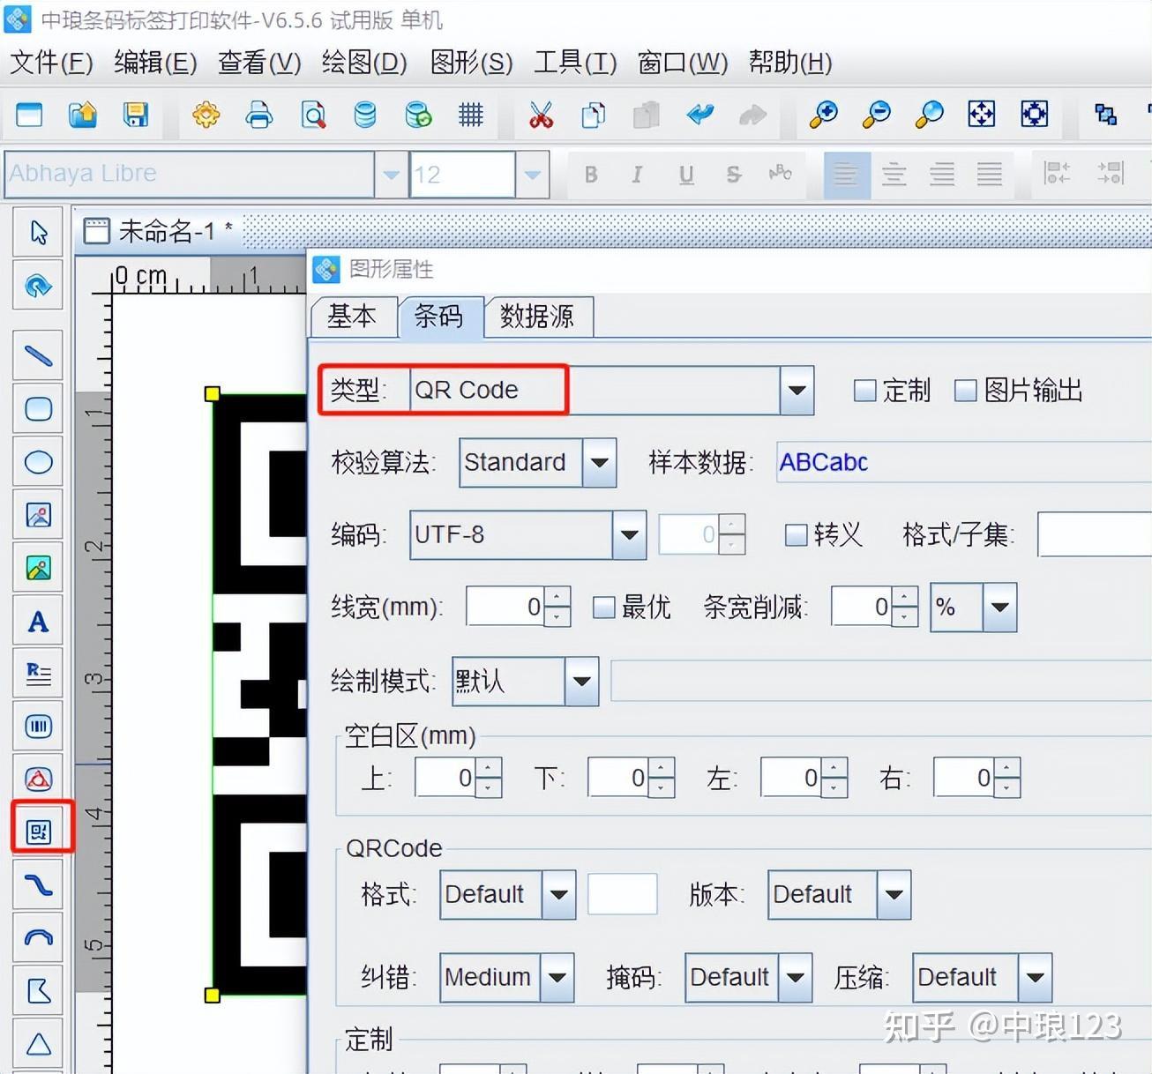Image resolution: width=1152 pixels, height=1074 pixels.
Task: Select the arrow Selection tool
Action: tap(38, 232)
